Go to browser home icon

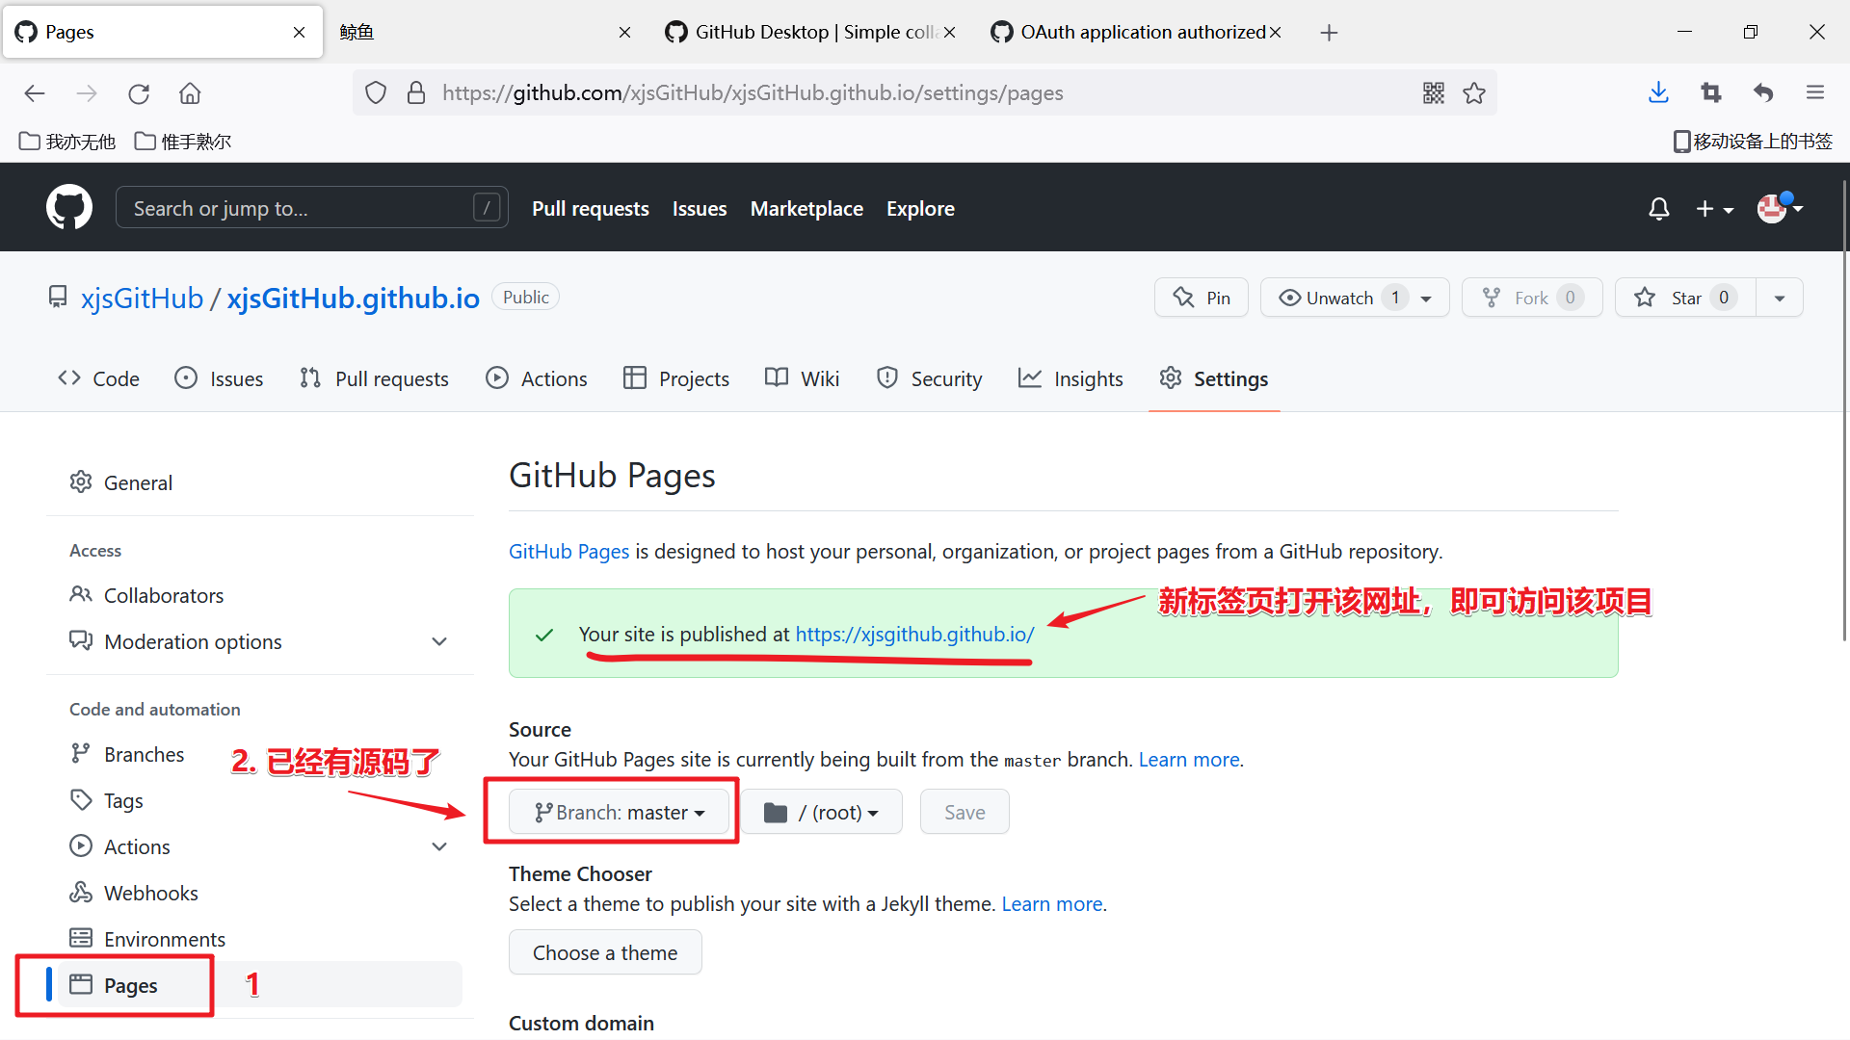point(190,93)
